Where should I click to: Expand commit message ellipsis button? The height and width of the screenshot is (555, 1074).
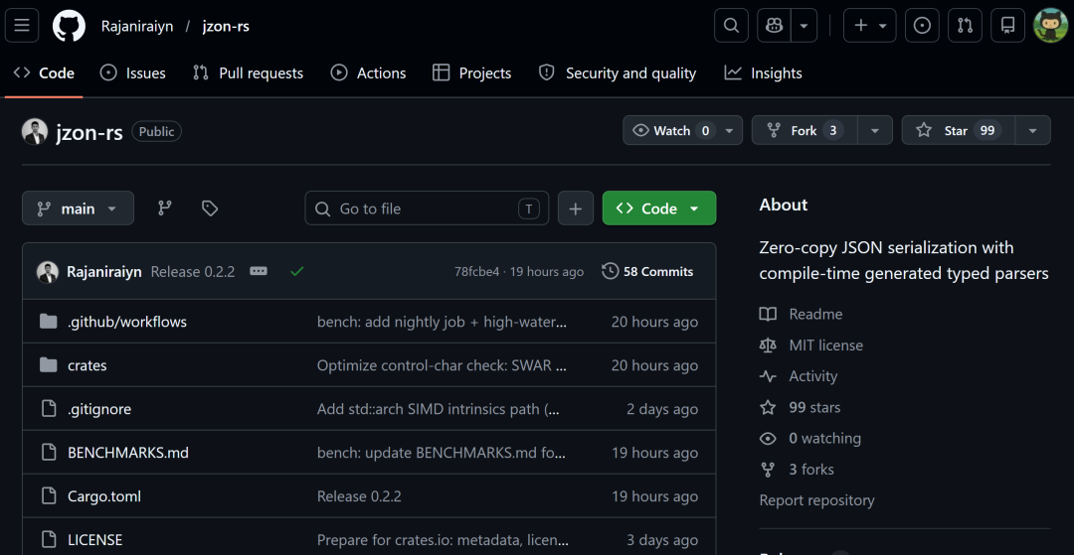coord(259,271)
